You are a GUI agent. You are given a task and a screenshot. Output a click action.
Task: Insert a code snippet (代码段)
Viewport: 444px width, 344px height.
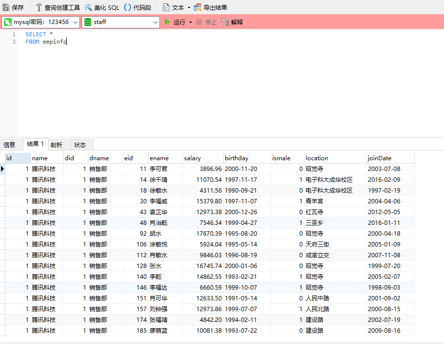click(x=138, y=7)
